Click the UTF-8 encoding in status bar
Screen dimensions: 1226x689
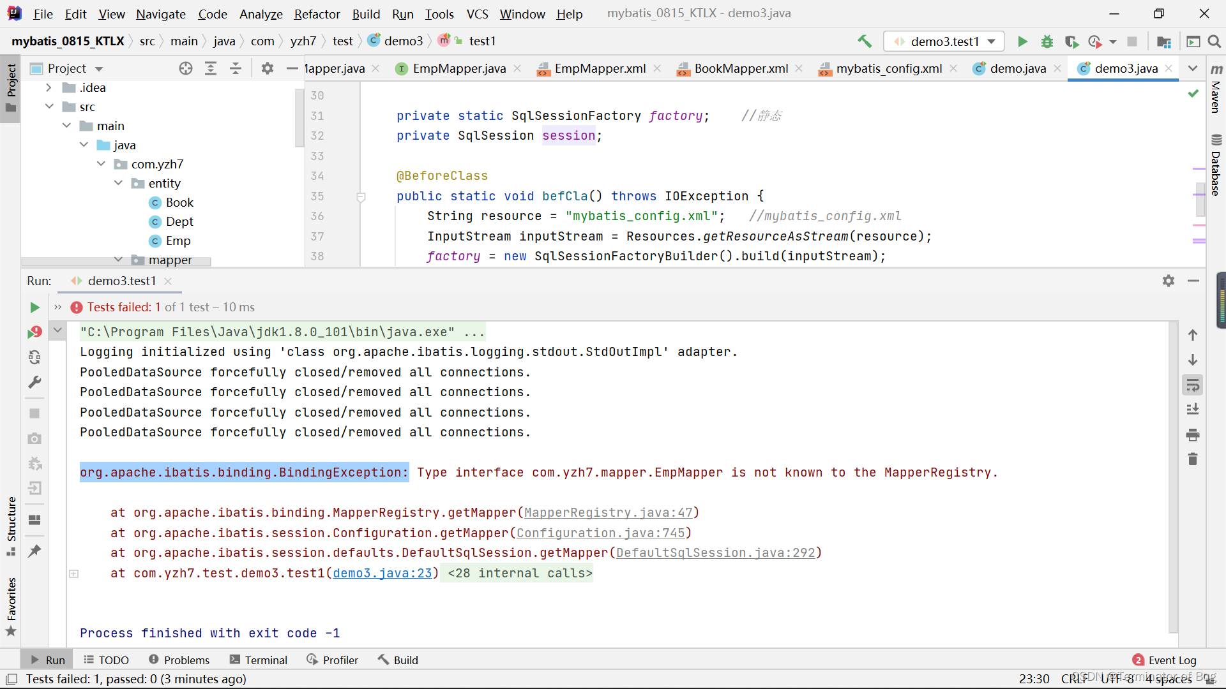tap(1117, 679)
